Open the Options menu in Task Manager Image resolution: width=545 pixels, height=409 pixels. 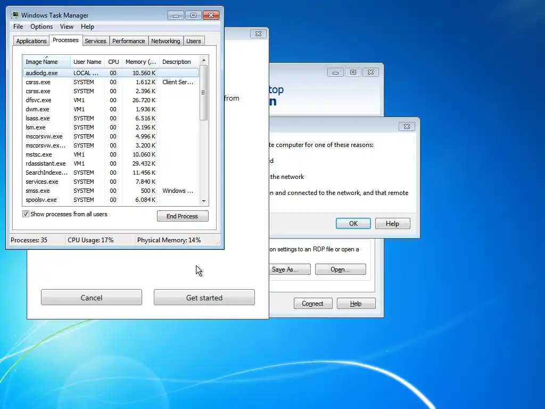point(42,27)
